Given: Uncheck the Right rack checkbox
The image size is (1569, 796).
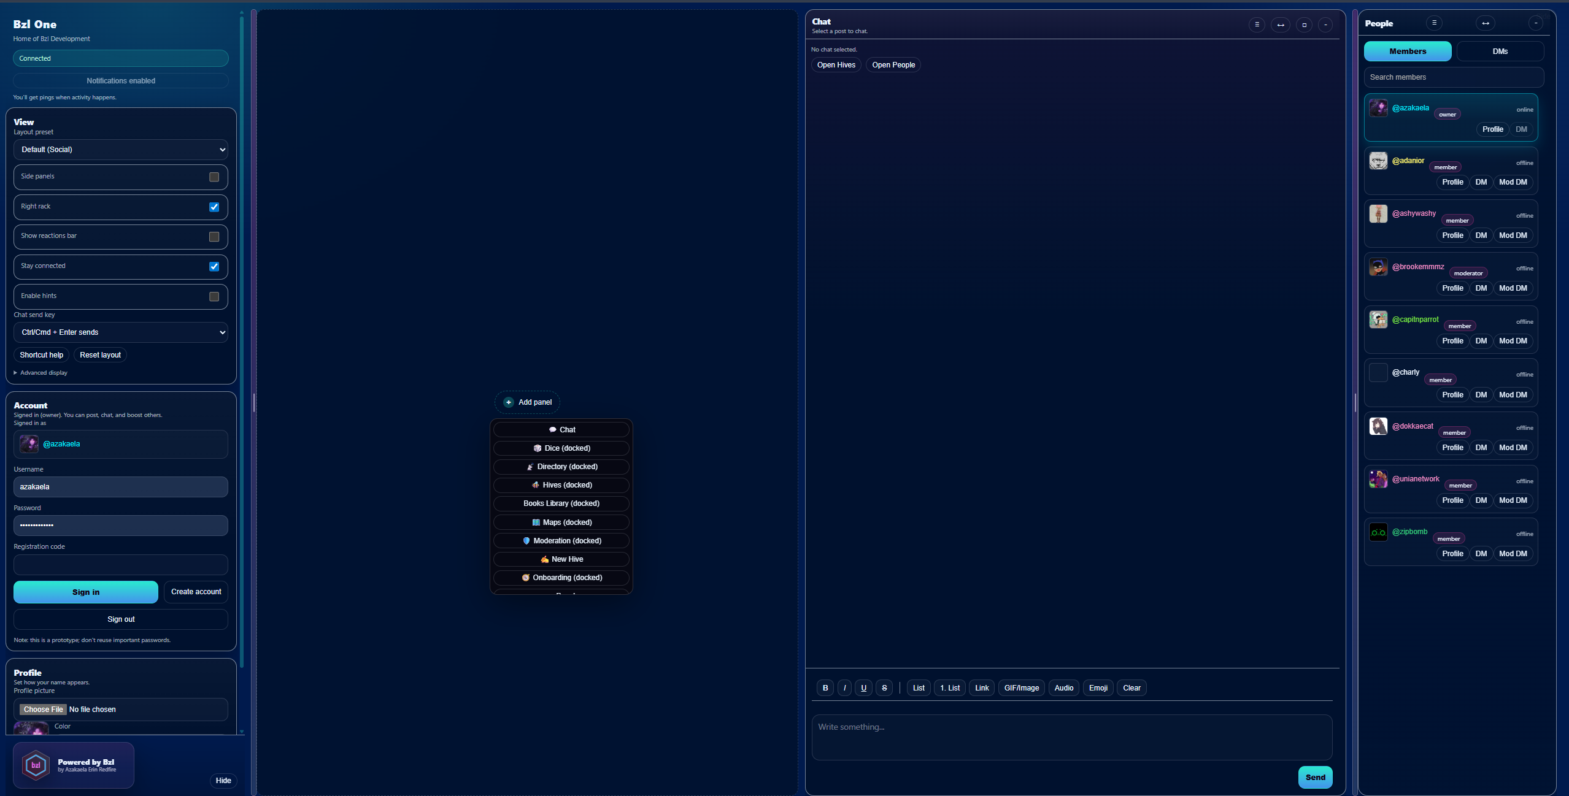Looking at the screenshot, I should pos(214,207).
